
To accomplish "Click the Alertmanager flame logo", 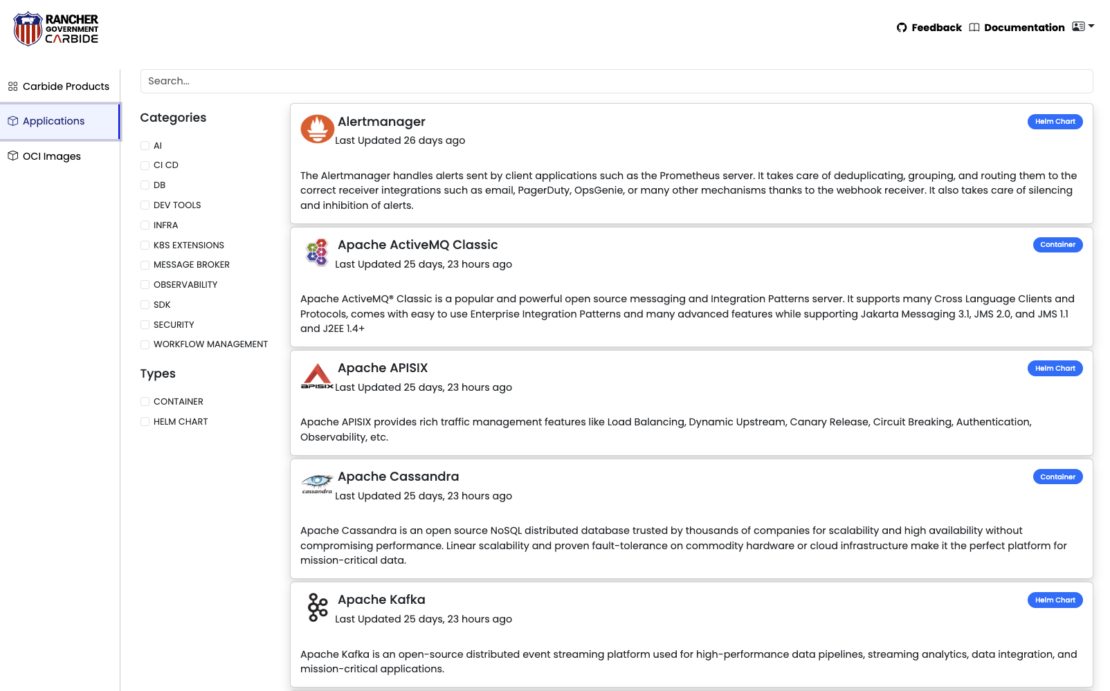I will pos(318,129).
